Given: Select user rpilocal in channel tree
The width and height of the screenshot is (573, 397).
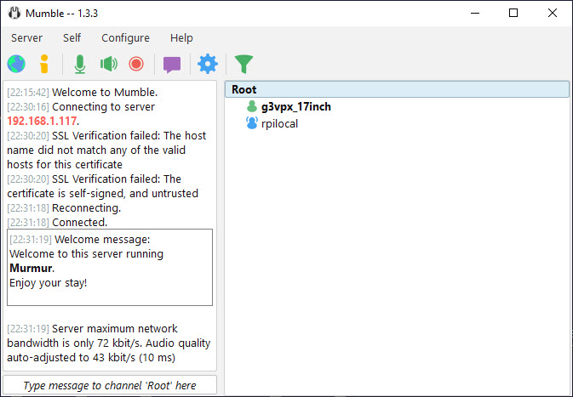Looking at the screenshot, I should pos(279,124).
